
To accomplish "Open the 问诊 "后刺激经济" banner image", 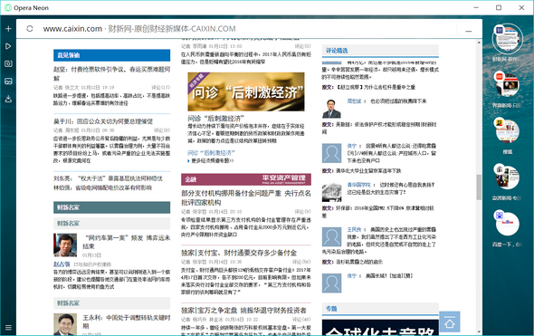I will [x=246, y=91].
